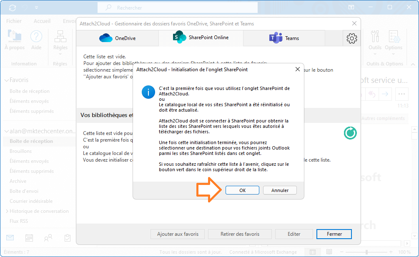419x257 pixels.
Task: Confirm the SharePoint initialization with OK
Action: (x=242, y=190)
